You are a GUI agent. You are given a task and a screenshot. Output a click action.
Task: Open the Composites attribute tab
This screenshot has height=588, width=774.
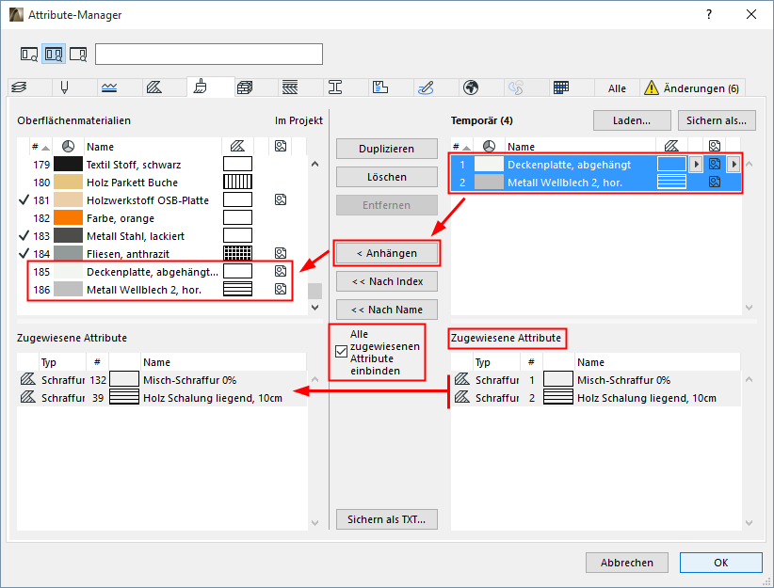coord(290,87)
